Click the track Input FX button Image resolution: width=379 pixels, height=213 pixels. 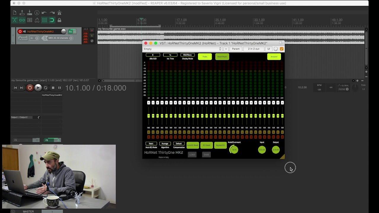45,38
